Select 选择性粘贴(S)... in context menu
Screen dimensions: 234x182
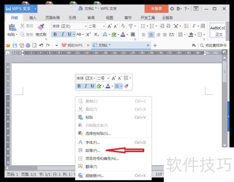click(113, 133)
